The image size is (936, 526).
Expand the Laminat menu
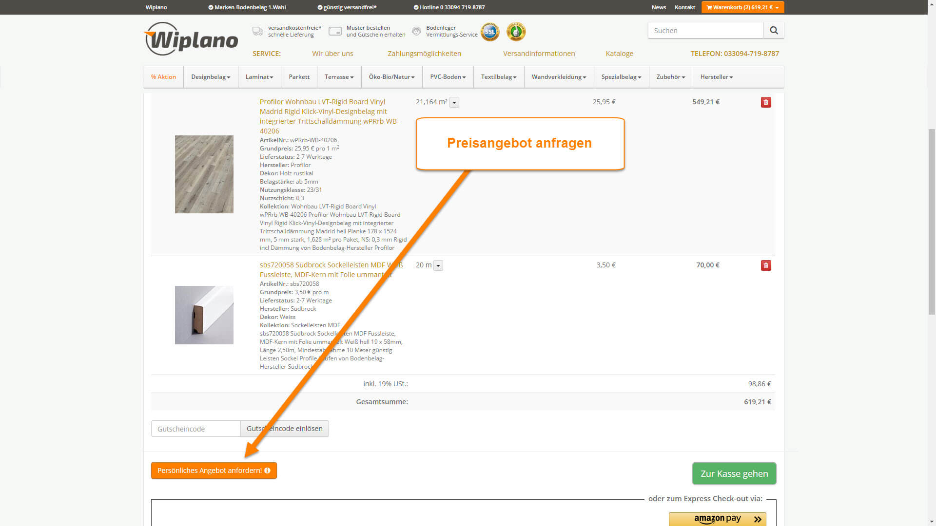(259, 77)
